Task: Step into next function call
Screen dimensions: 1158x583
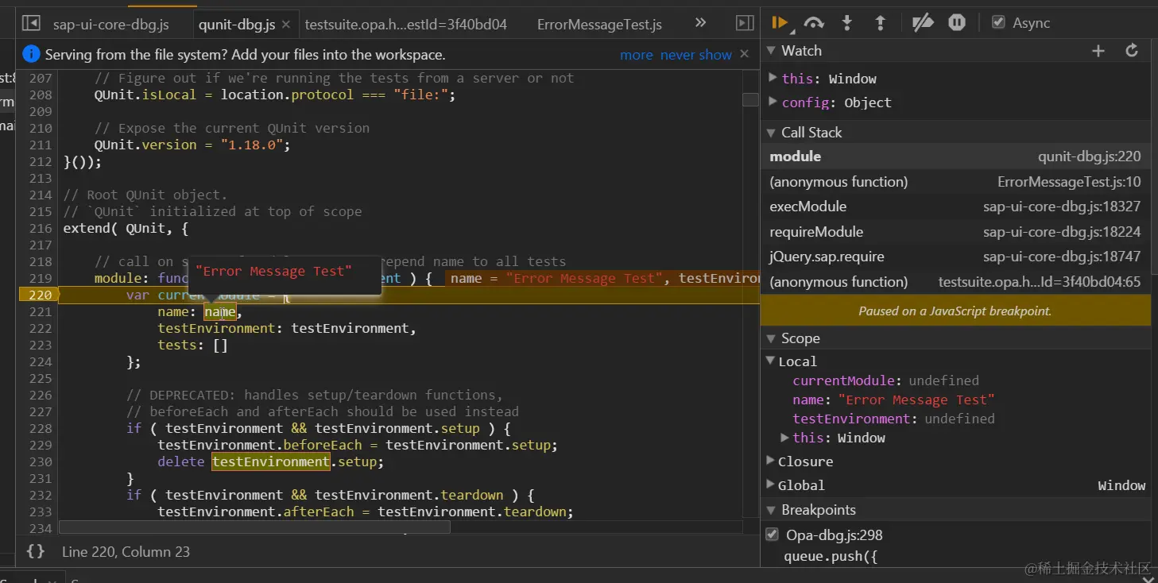Action: pyautogui.click(x=847, y=23)
